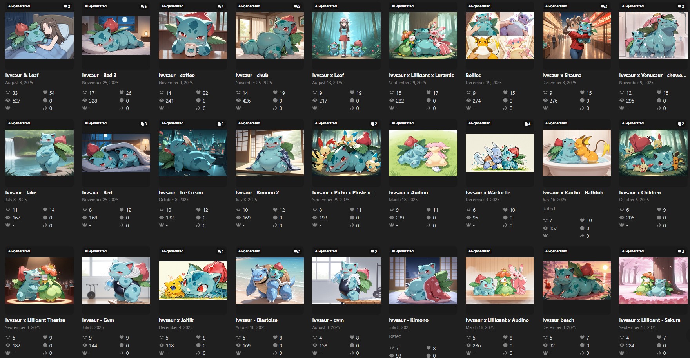This screenshot has width=690, height=358.
Task: Click comment bubble on Ivysaur x Lilligant x Audino
Action: pos(505,345)
